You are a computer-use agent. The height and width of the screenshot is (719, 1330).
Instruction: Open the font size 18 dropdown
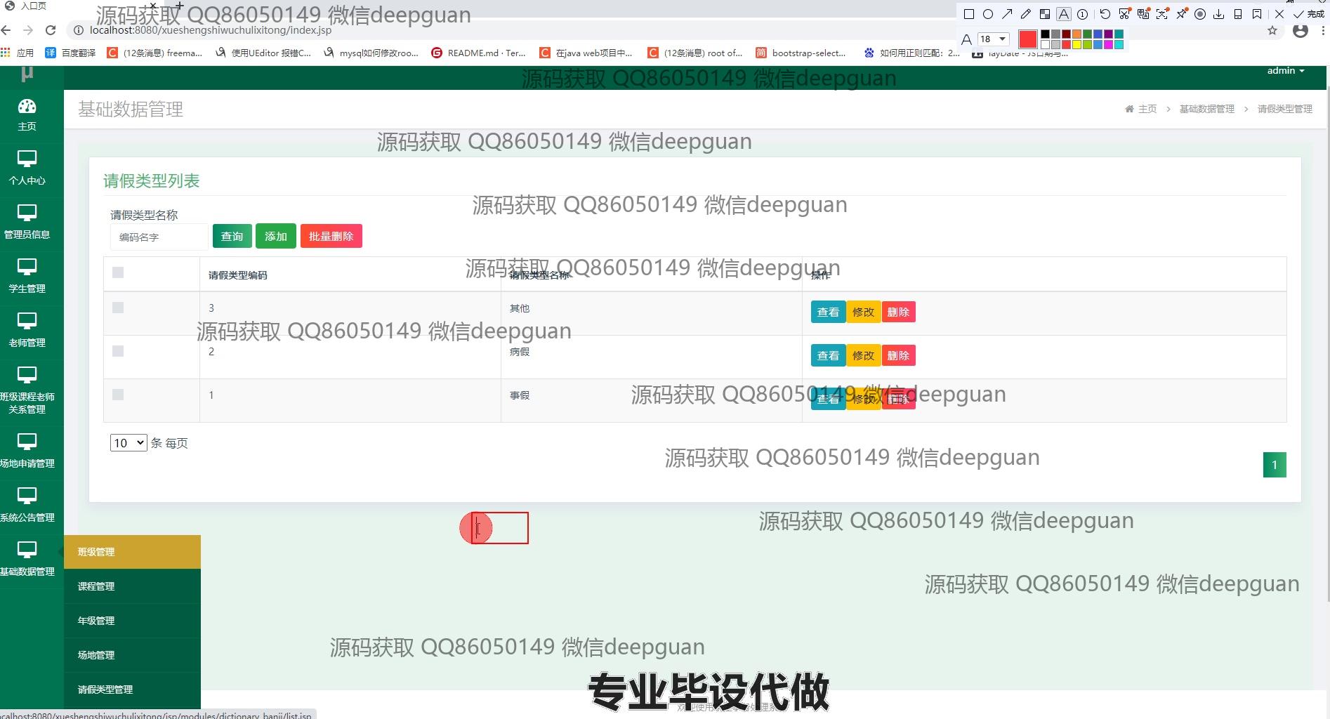(994, 39)
